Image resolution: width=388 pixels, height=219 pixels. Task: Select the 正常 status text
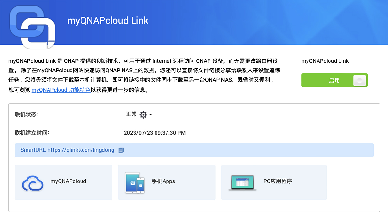tap(131, 114)
